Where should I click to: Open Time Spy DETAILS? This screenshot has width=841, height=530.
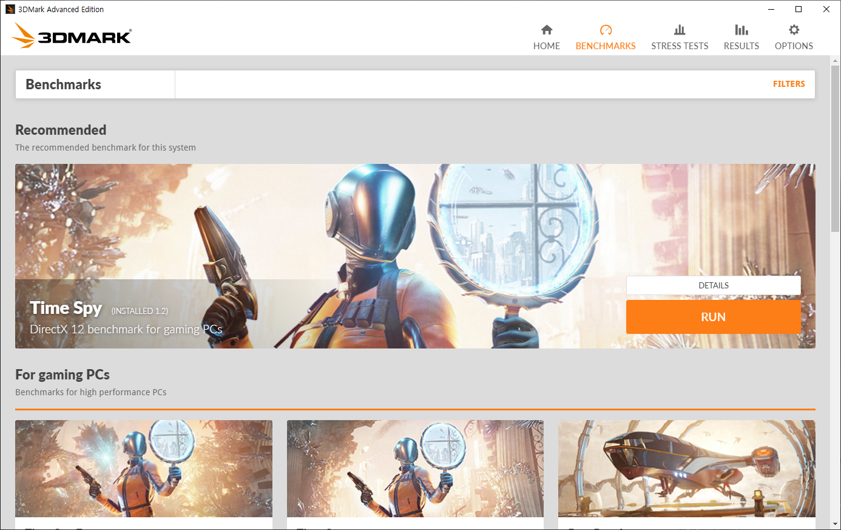pyautogui.click(x=714, y=285)
